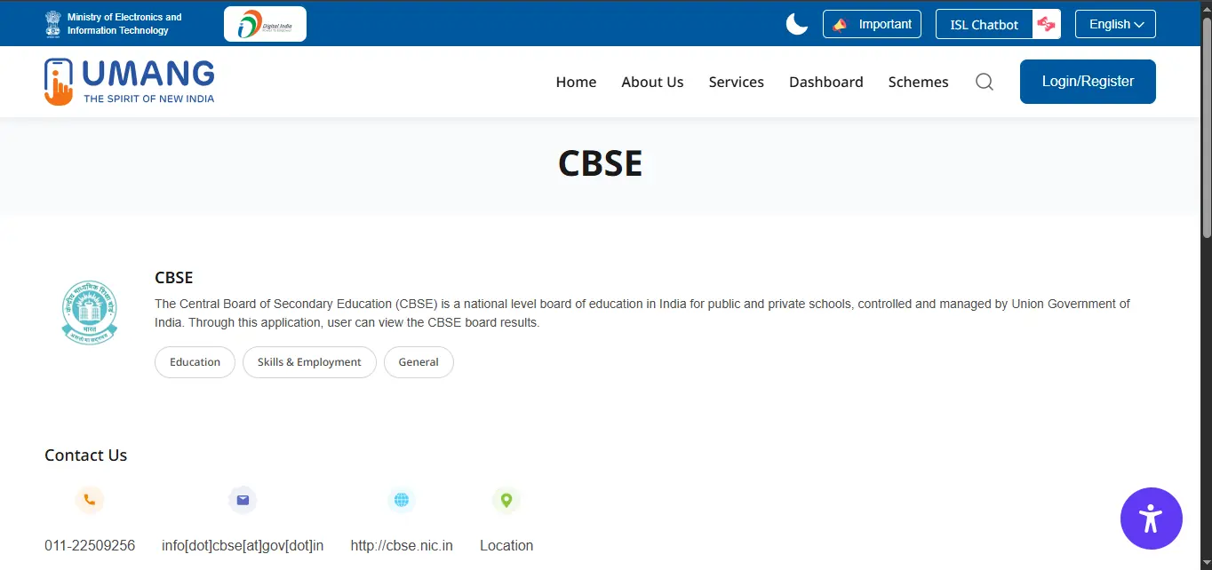The width and height of the screenshot is (1212, 570).
Task: Click the CBSE board logo
Action: point(89,312)
